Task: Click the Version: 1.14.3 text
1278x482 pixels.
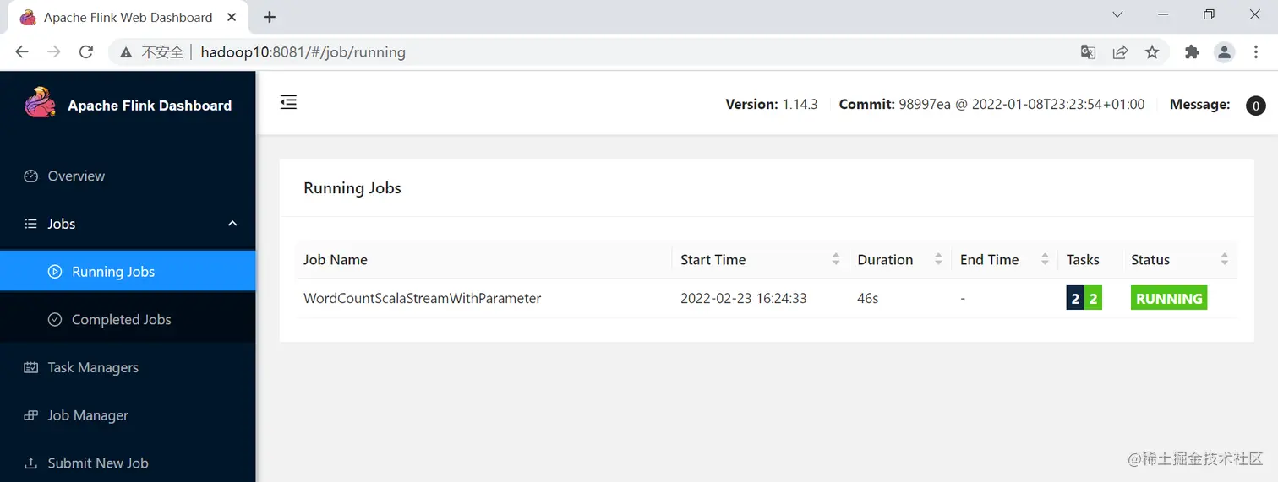Action: (772, 105)
